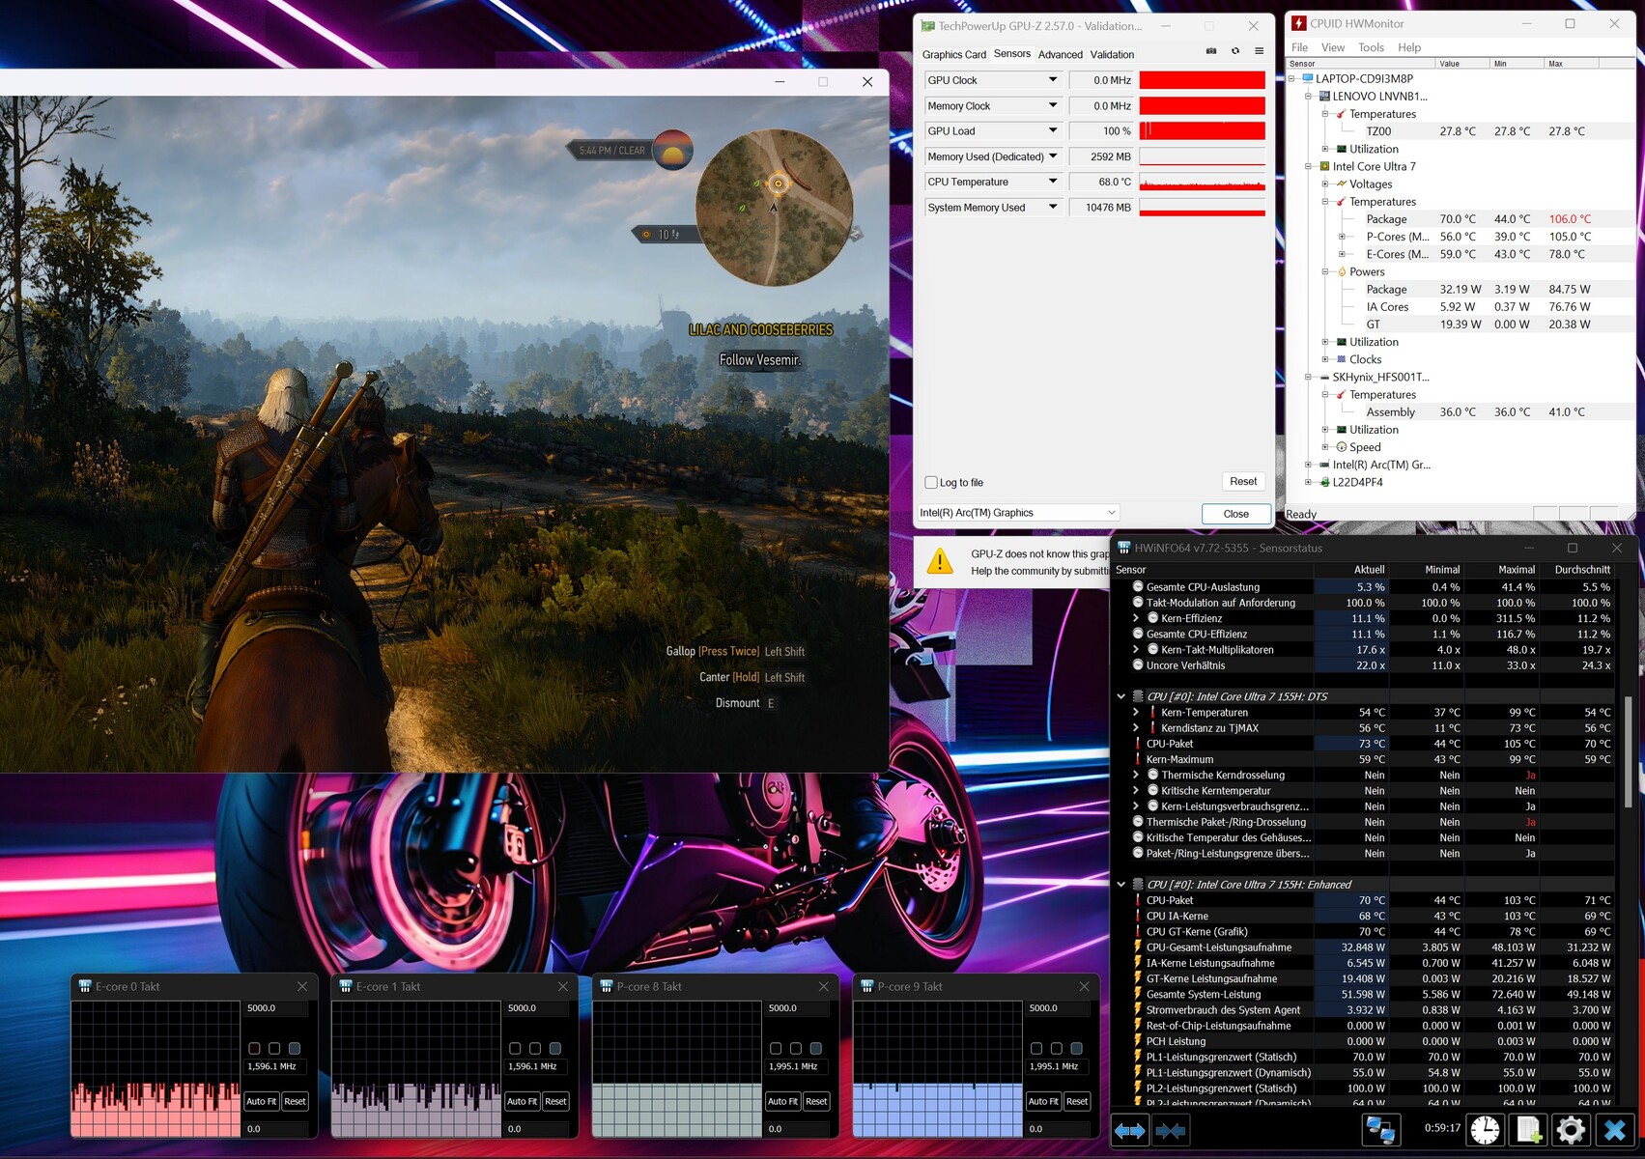Toggle first box in P-core 8 Takt
The width and height of the screenshot is (1645, 1159).
tap(776, 1048)
